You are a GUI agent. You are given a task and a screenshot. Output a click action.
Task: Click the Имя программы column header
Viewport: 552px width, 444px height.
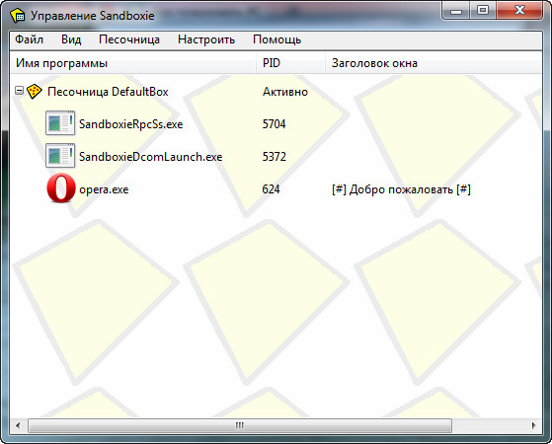coord(133,63)
